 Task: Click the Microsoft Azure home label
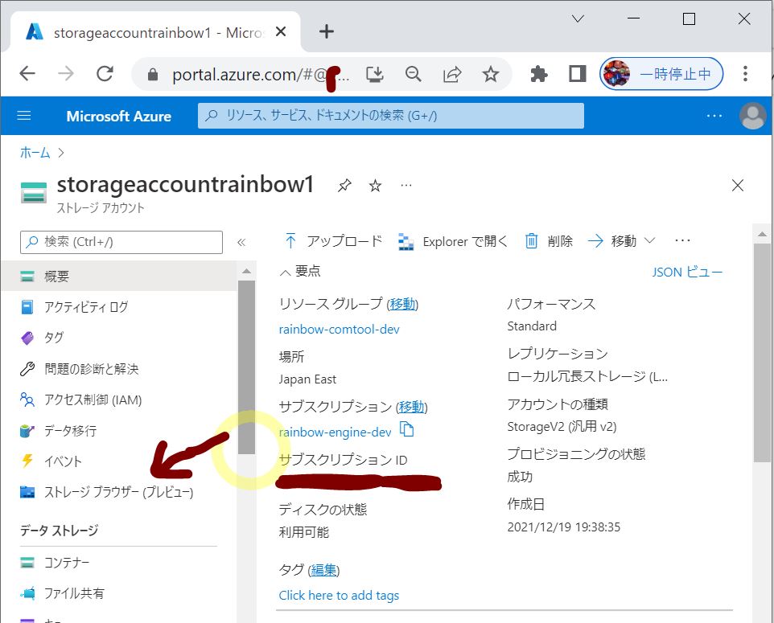118,116
